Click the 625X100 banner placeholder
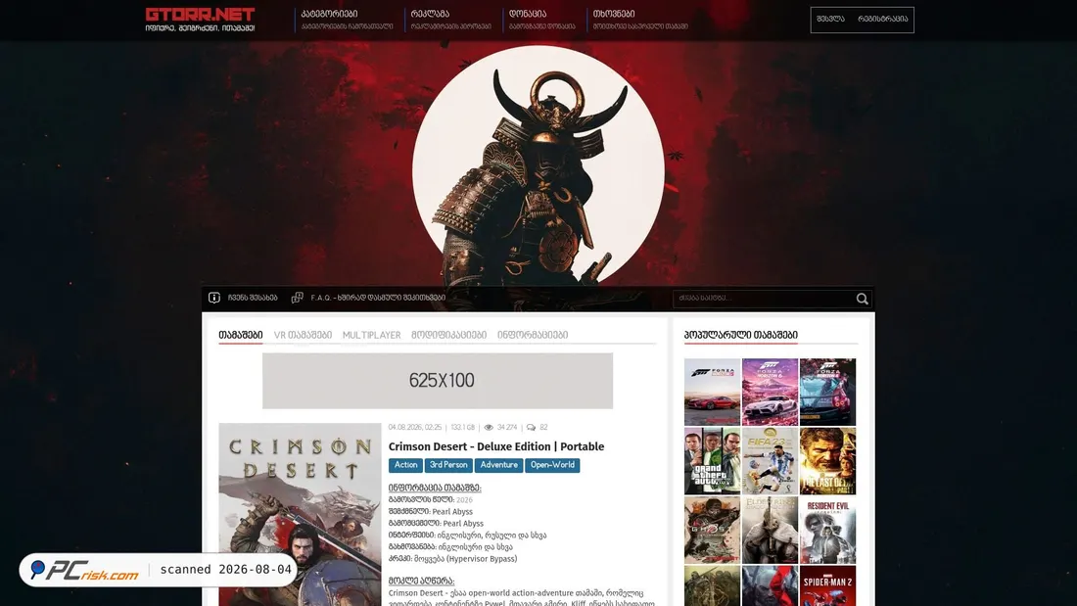This screenshot has width=1077, height=606. pyautogui.click(x=438, y=381)
